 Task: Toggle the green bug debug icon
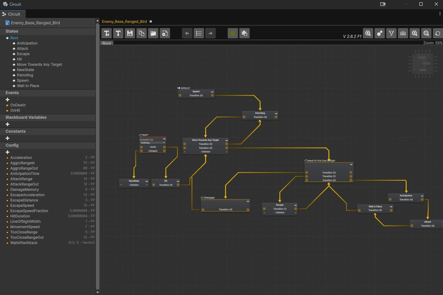coord(233,33)
